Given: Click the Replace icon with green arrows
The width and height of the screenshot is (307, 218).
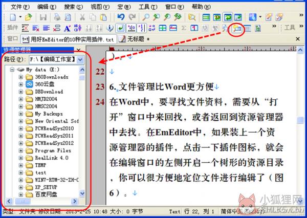Looking at the screenshot, I should click(x=178, y=17).
